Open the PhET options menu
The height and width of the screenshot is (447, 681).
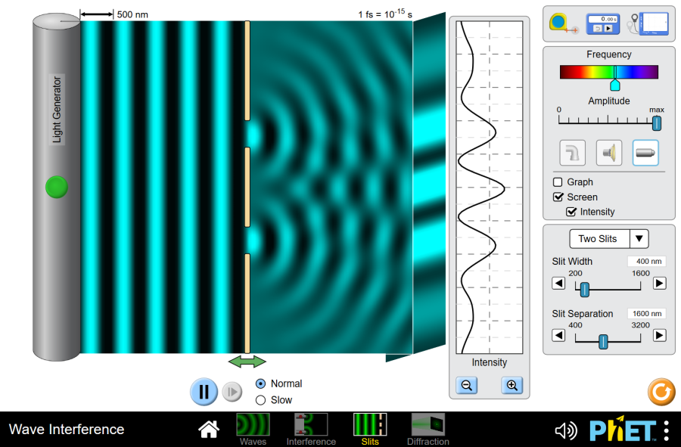pos(667,430)
